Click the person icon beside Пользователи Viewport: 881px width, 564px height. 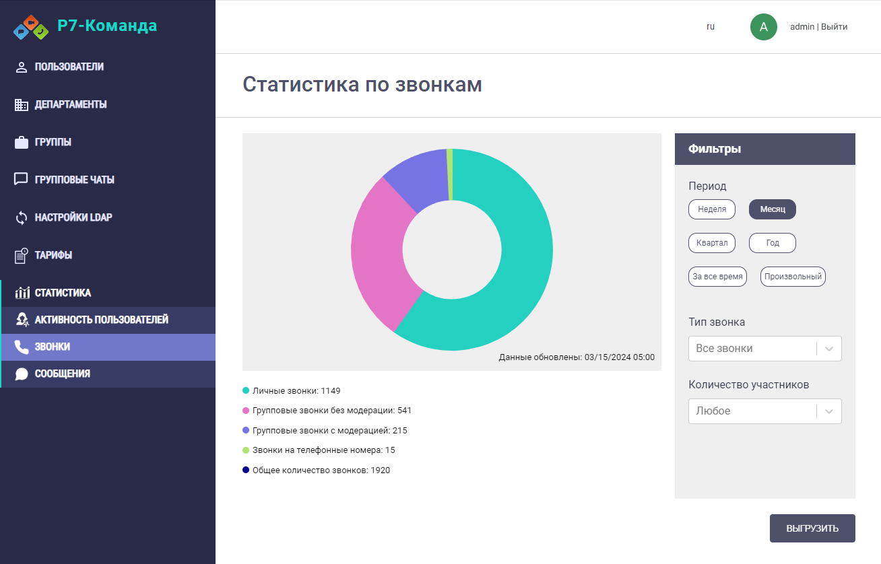click(x=22, y=67)
